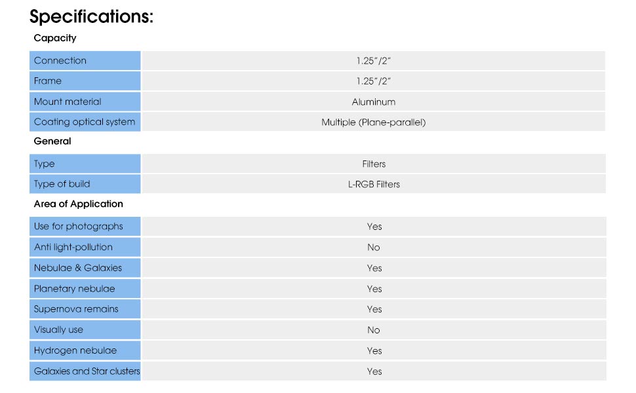Select the Galaxies and Star clusters label
The width and height of the screenshot is (636, 393).
pyautogui.click(x=87, y=371)
